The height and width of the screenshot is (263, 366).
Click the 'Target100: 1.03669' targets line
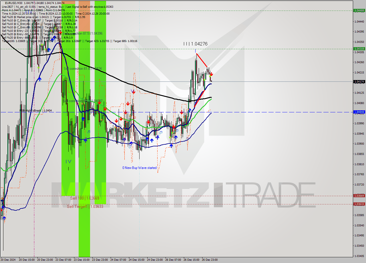[69, 41]
